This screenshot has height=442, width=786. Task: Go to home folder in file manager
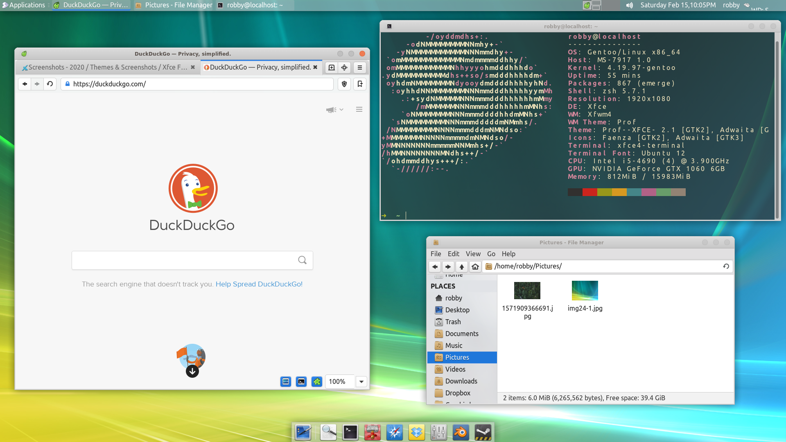(475, 266)
